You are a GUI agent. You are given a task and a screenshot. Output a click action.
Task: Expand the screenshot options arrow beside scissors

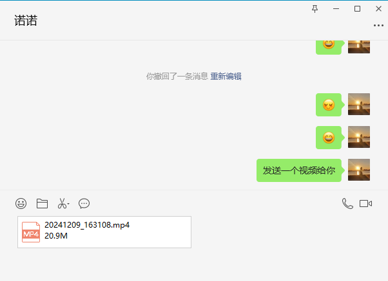(x=68, y=204)
